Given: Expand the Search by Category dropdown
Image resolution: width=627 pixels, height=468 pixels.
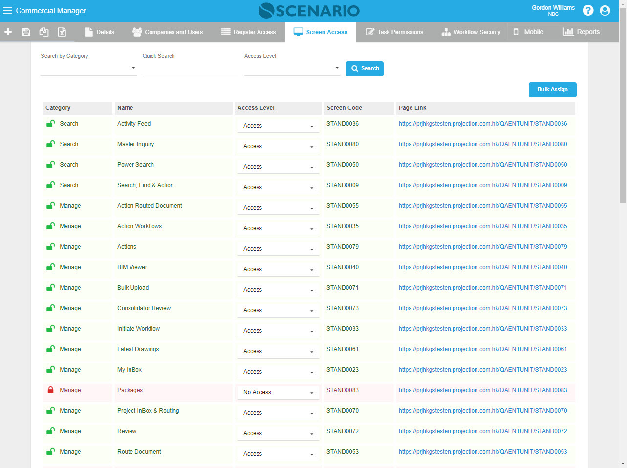Looking at the screenshot, I should [88, 68].
